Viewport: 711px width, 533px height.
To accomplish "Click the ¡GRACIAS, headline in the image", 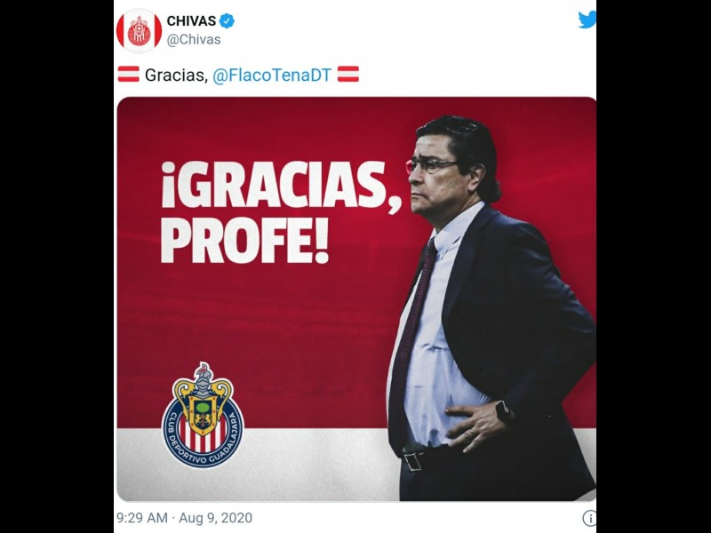I will [281, 186].
